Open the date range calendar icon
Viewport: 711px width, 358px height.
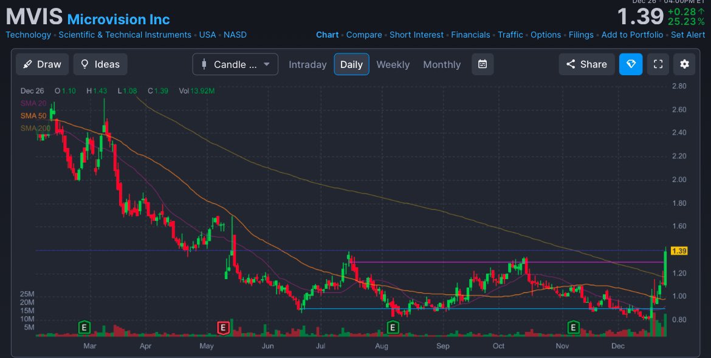pos(483,64)
